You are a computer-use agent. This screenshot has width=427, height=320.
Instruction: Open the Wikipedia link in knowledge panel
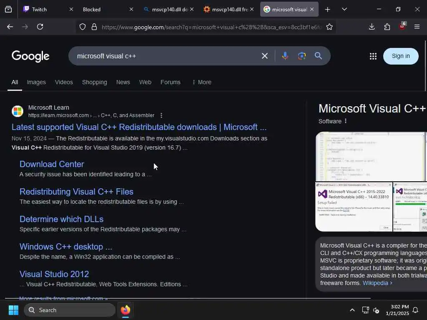tap(377, 283)
